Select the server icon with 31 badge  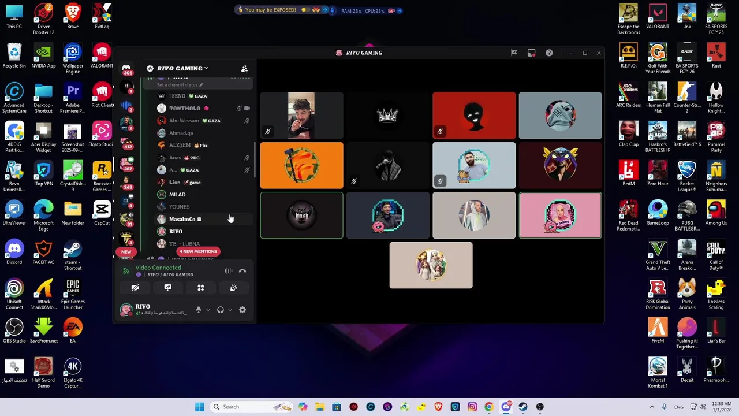[126, 220]
